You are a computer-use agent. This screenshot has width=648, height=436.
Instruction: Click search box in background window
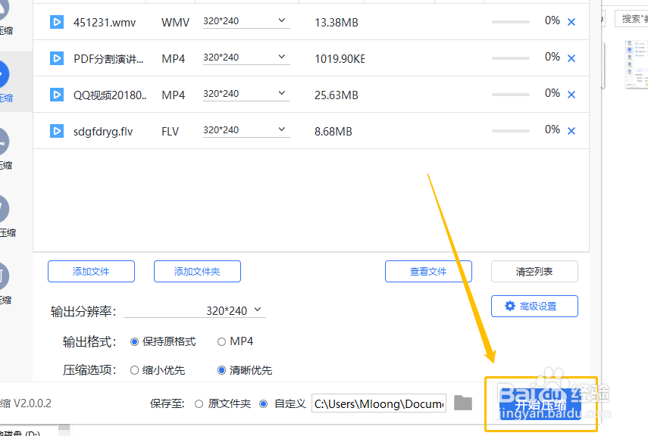[631, 19]
